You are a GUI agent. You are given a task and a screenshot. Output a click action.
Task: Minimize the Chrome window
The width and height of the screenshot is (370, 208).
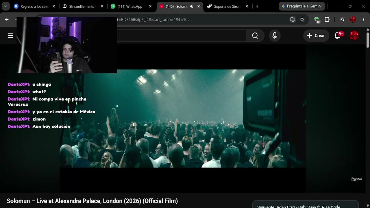337,6
